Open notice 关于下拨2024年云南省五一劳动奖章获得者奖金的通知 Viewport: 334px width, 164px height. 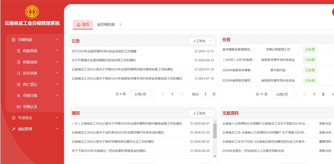coord(109,151)
